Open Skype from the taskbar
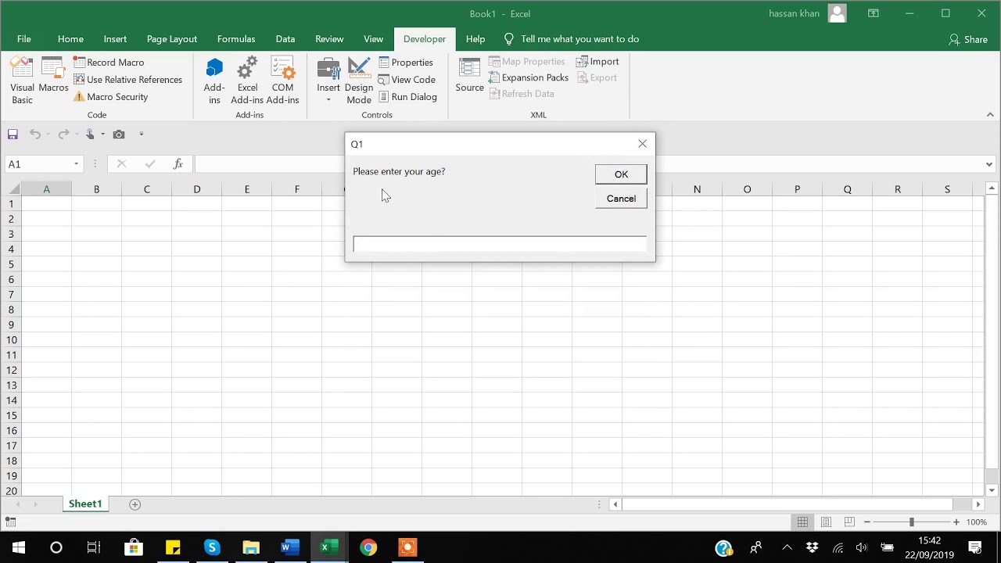This screenshot has width=1001, height=563. tap(211, 547)
